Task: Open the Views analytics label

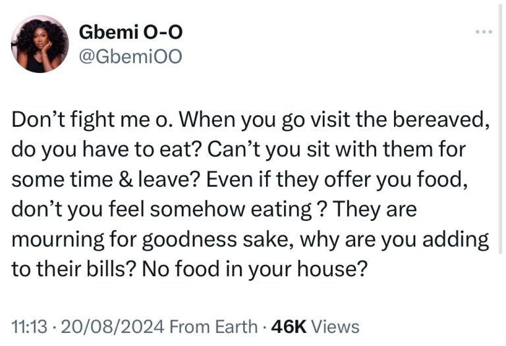Action: tap(335, 326)
